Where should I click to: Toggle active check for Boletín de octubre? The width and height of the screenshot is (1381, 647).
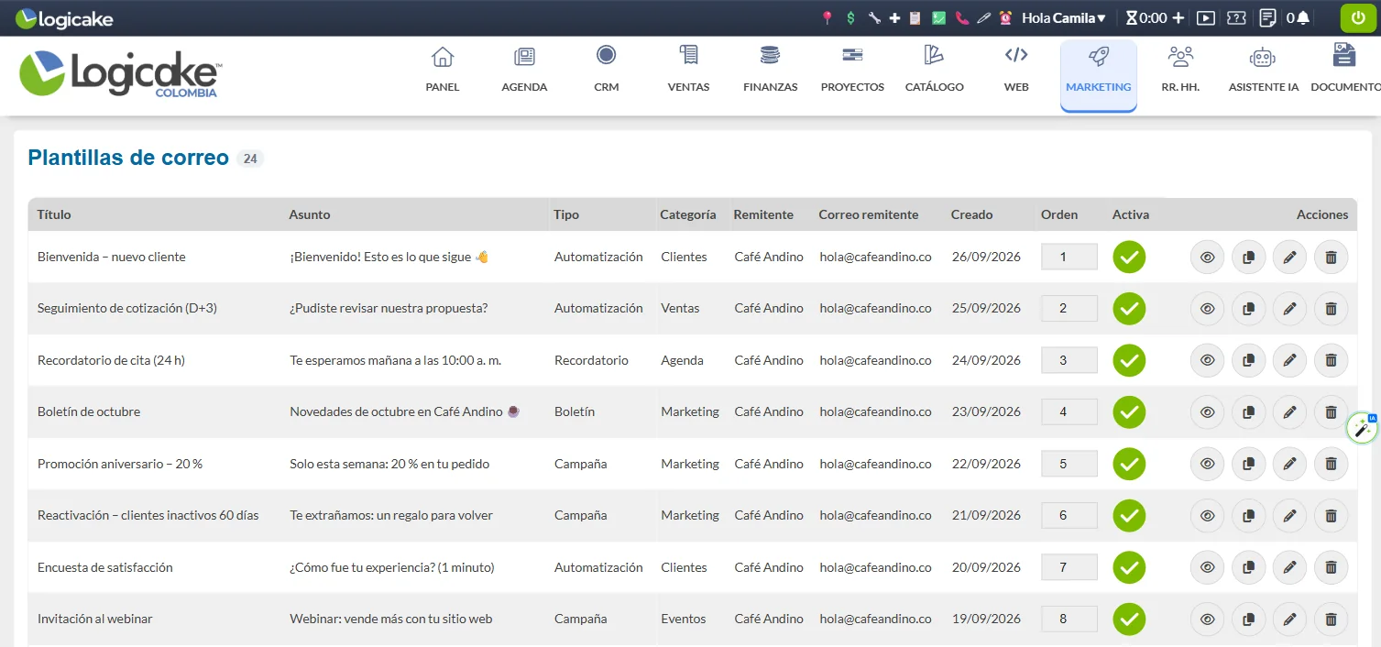tap(1129, 412)
